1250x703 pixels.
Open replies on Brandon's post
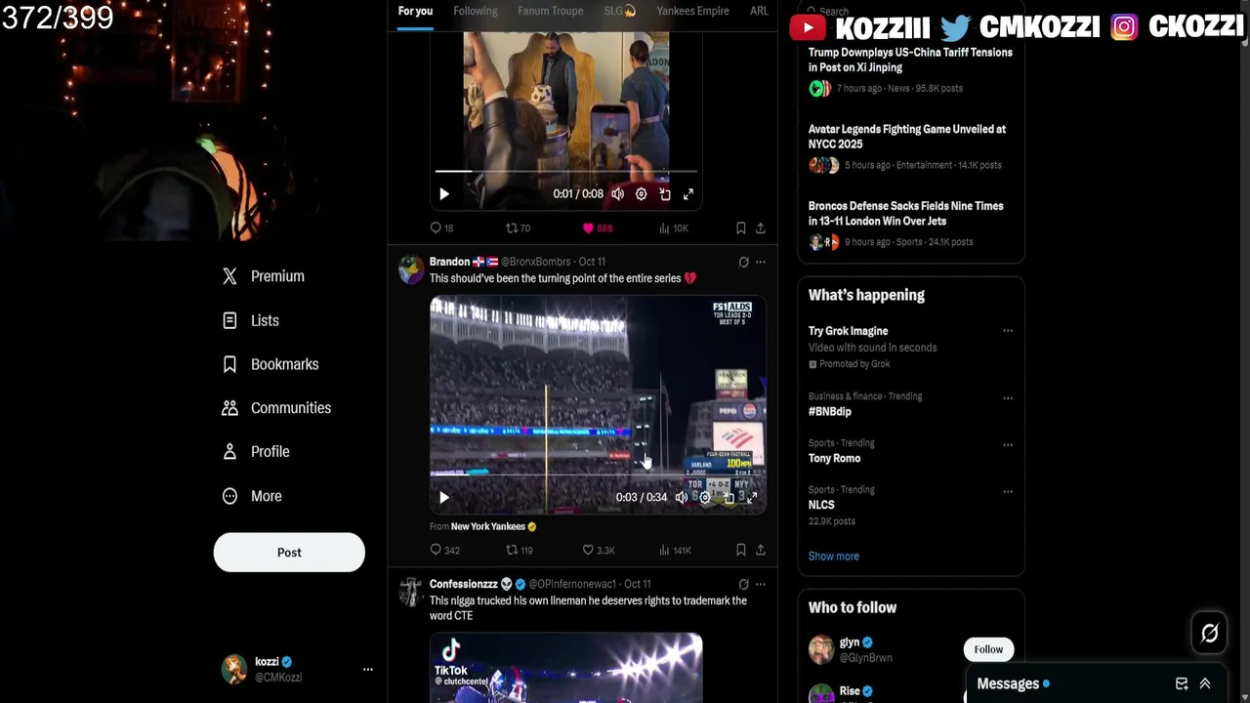coord(444,550)
